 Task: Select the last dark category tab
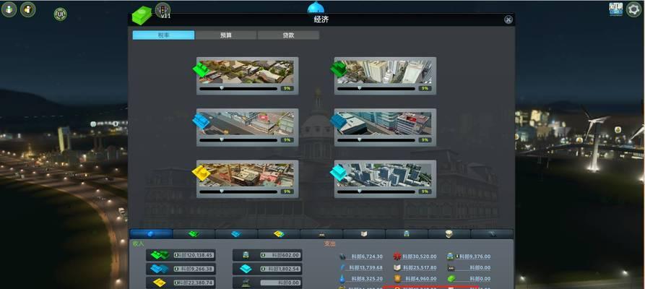coord(492,234)
